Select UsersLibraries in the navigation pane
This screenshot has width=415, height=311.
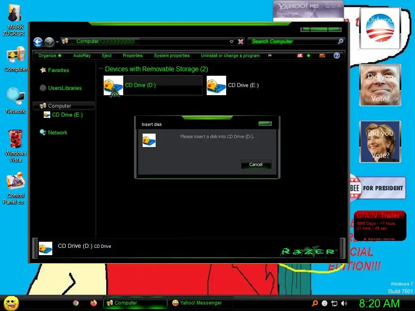[65, 88]
